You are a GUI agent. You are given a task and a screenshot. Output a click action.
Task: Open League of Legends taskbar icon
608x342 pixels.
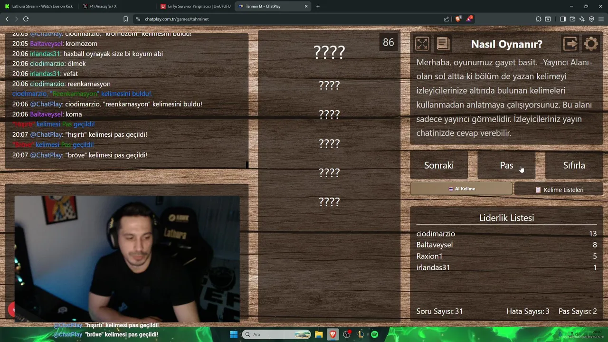point(361,334)
